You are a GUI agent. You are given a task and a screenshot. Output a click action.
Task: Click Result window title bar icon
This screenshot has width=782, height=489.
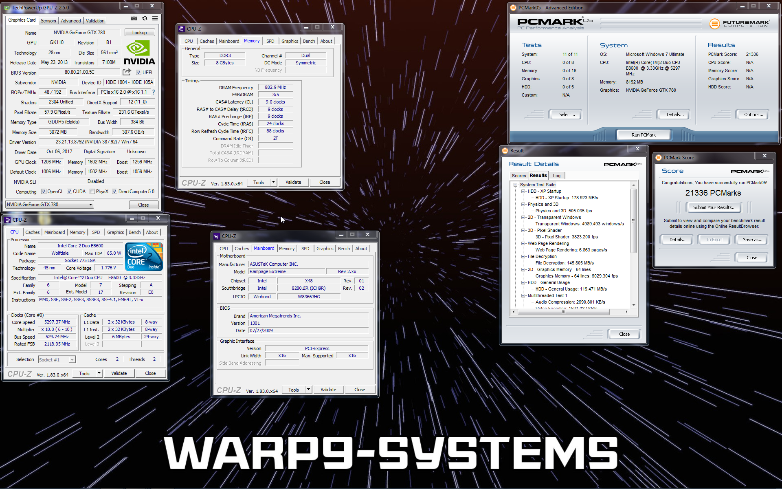tap(505, 150)
